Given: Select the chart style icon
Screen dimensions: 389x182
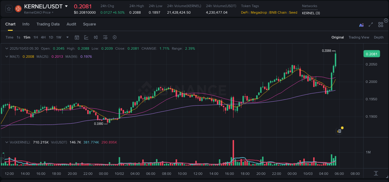Looking at the screenshot, I should coord(86,37).
